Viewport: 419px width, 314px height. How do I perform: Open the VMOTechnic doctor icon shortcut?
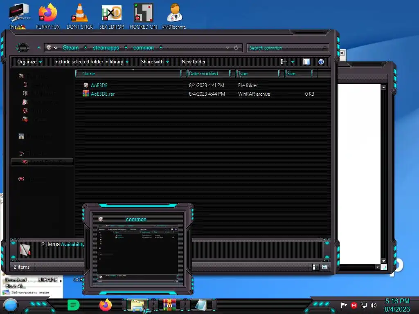175,16
